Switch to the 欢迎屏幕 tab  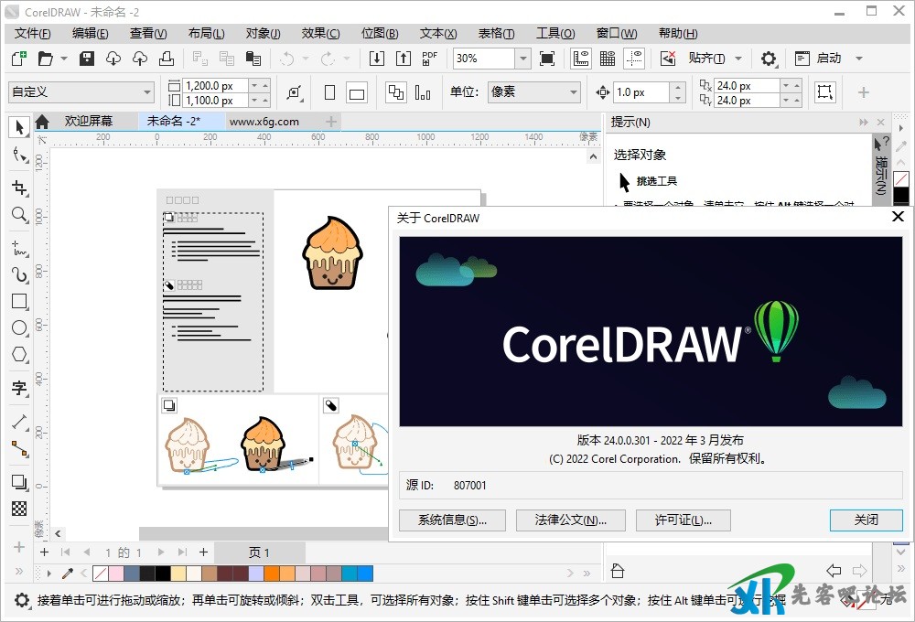[x=88, y=121]
